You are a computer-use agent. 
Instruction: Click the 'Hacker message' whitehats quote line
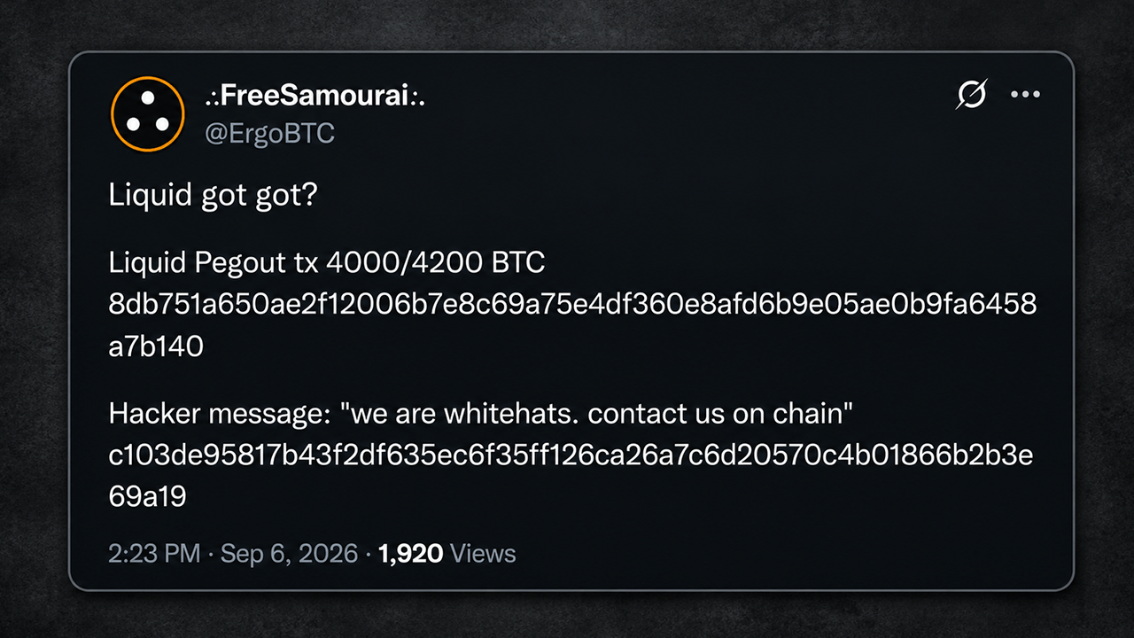(x=480, y=413)
